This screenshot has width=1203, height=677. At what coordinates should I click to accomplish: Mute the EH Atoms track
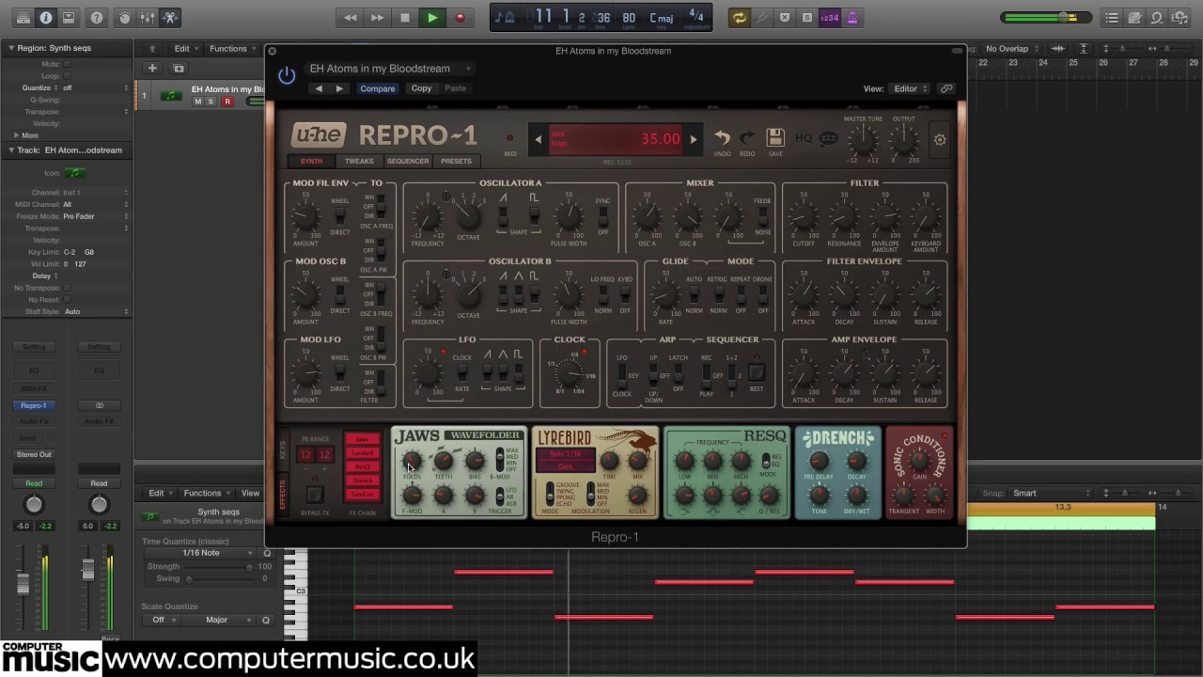click(197, 102)
